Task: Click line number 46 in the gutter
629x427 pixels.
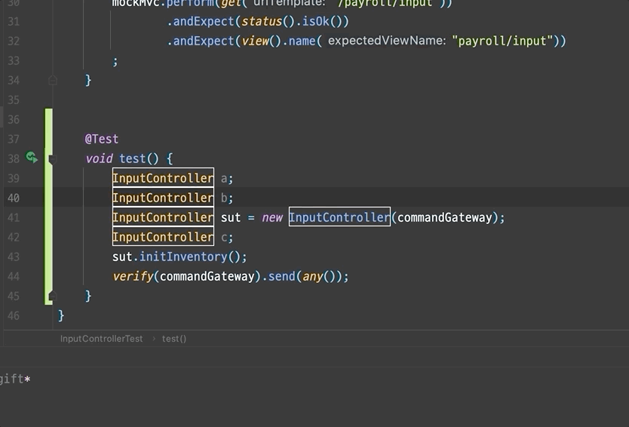Action: tap(14, 316)
